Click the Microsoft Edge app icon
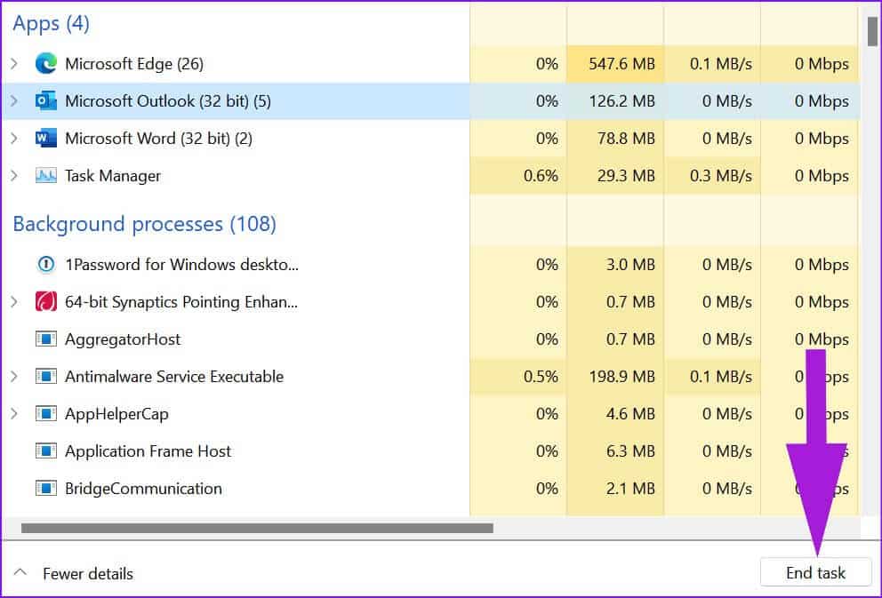 (45, 63)
